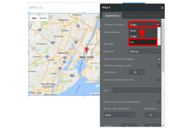Screen dimensions: 171x129
Task: Click top-center resize handle of map
Action: 84,13
